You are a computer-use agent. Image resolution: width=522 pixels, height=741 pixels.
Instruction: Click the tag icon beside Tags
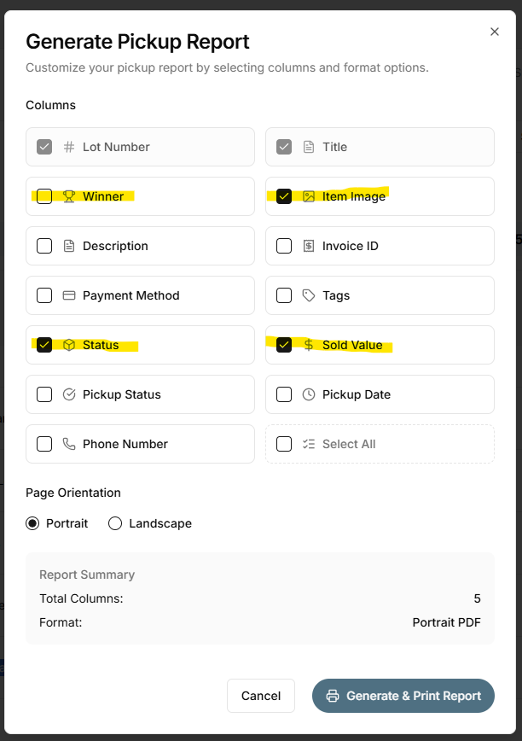[309, 295]
